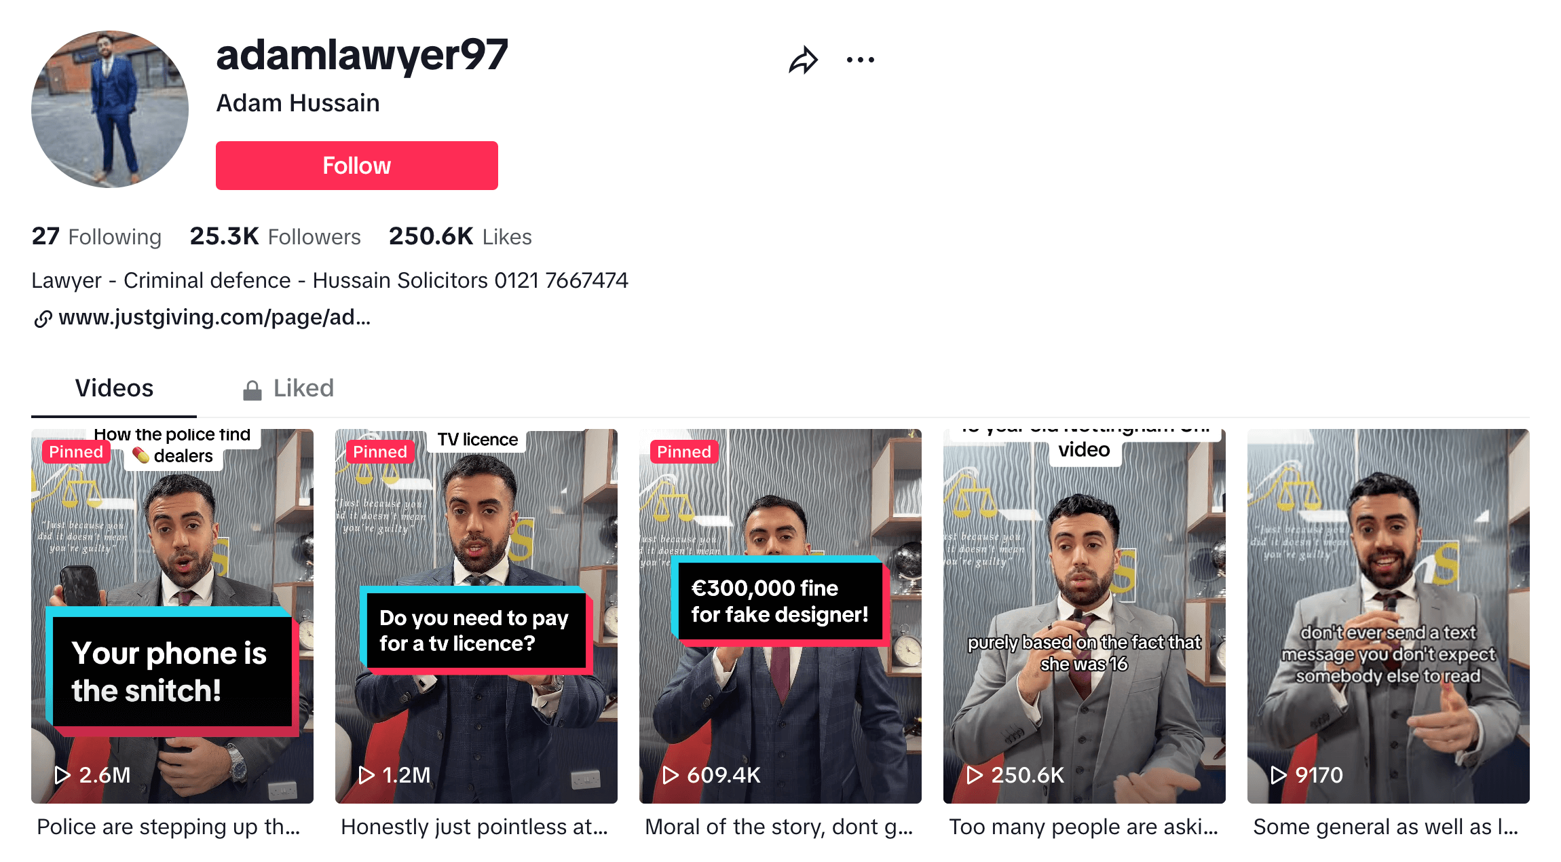Open the 'Your phone is the snitch!' video

(x=172, y=616)
